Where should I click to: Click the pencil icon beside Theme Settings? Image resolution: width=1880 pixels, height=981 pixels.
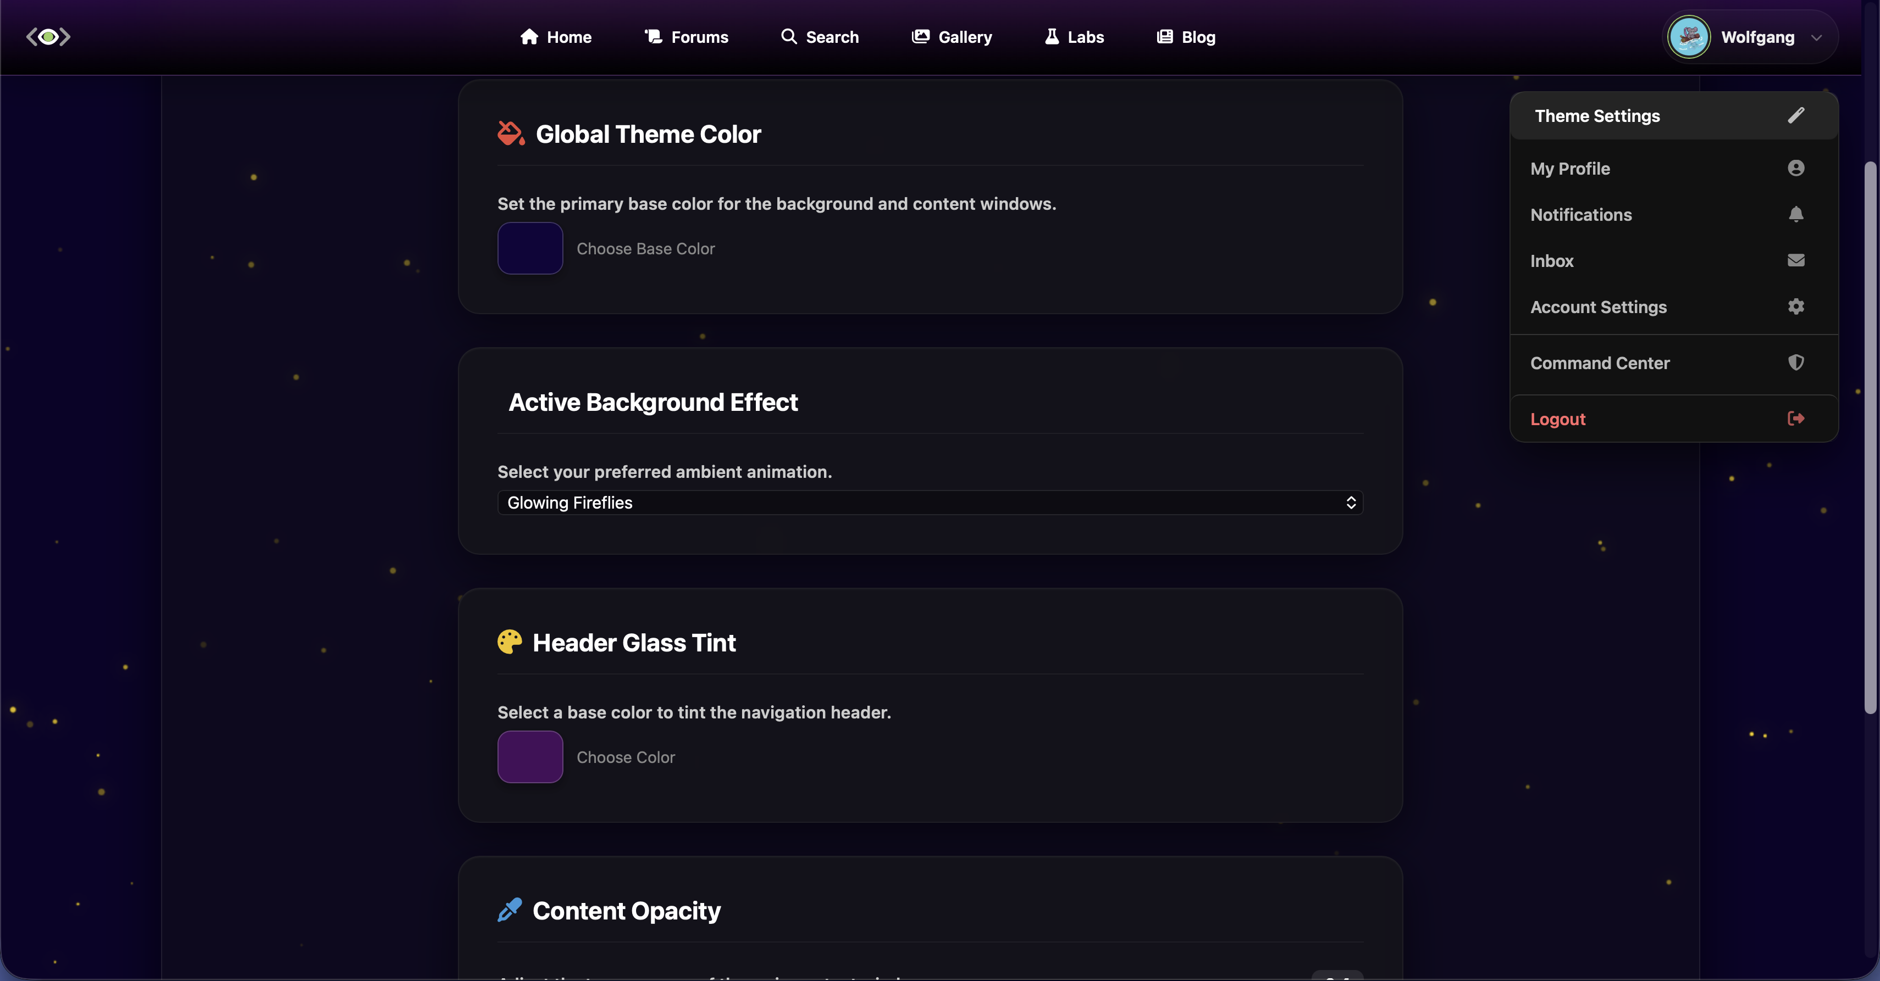(1796, 115)
